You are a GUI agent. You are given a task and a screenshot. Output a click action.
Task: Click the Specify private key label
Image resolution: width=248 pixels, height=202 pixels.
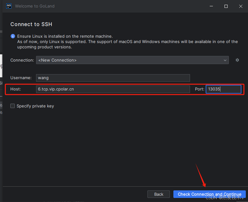tap(35, 106)
